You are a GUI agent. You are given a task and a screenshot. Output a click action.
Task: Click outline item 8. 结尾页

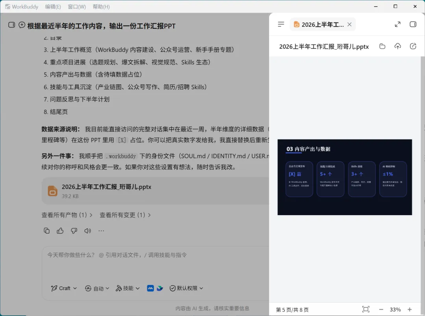tap(55, 112)
